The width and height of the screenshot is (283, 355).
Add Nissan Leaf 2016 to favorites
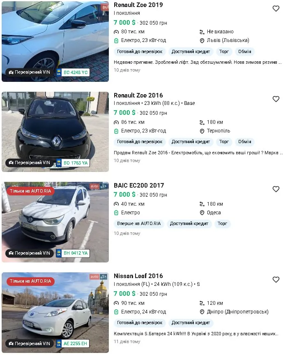click(x=276, y=280)
